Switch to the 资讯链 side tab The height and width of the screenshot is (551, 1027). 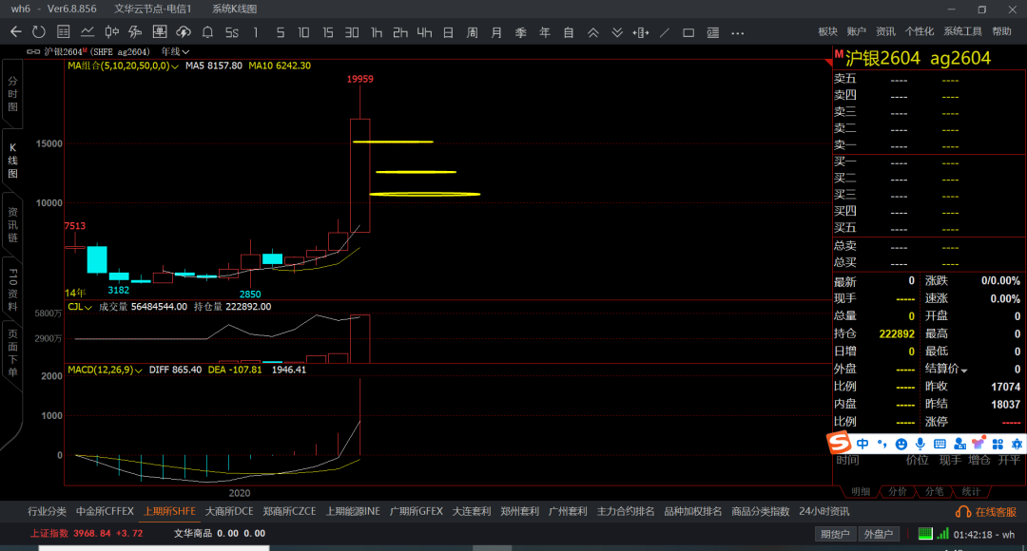coord(12,224)
